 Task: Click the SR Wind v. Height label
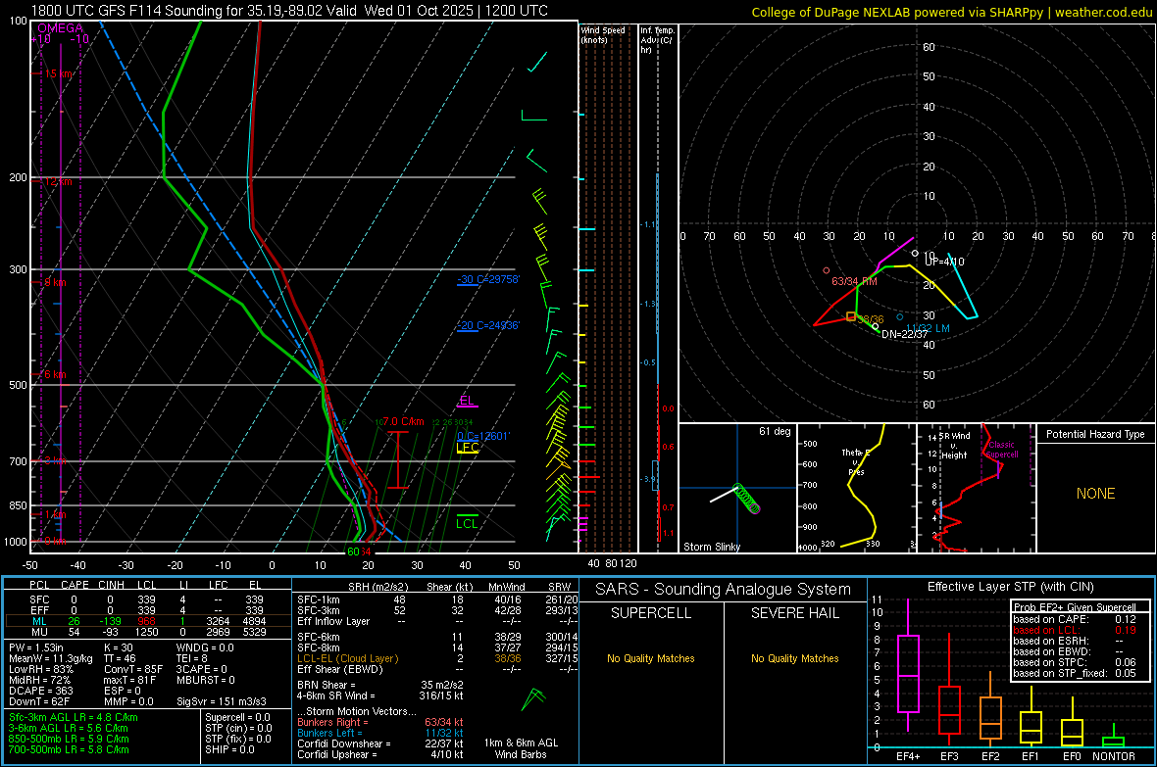(x=954, y=446)
